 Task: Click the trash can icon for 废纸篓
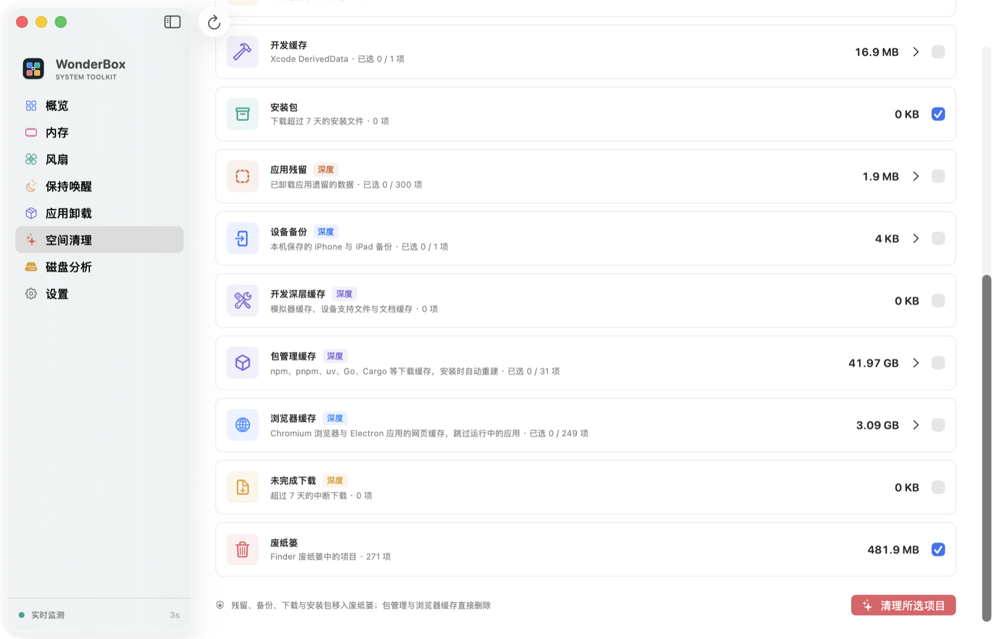242,550
